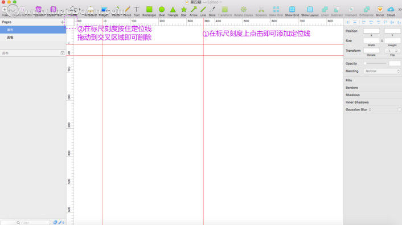The height and width of the screenshot is (225, 402).
Task: Select the highlighted first page in Pages
Action: [33, 30]
